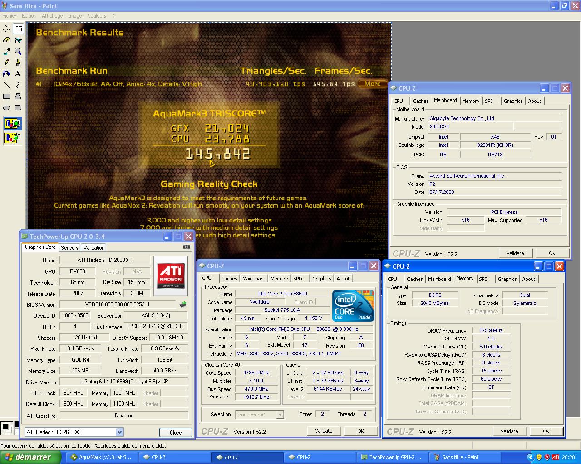Enable transparent selection mode option
Screen dimensions: 581x464
[12, 137]
